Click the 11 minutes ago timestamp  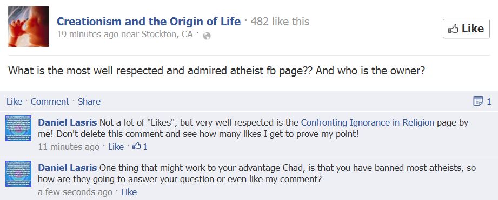69,147
